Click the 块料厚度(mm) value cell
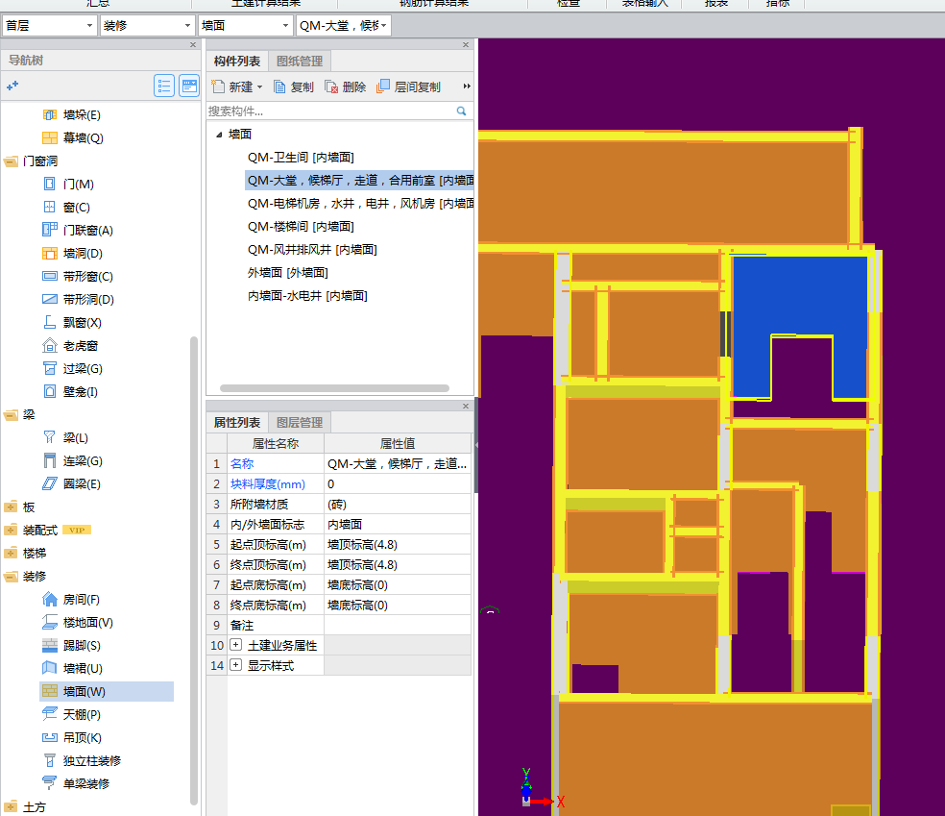The image size is (945, 816). (398, 483)
